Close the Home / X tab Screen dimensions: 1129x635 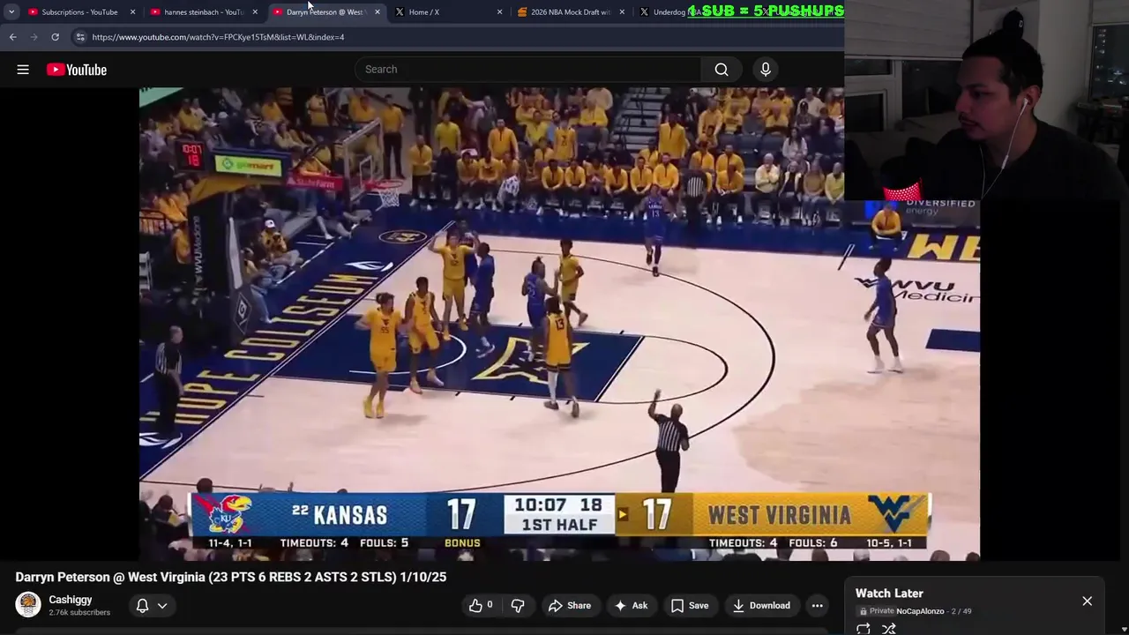[500, 12]
